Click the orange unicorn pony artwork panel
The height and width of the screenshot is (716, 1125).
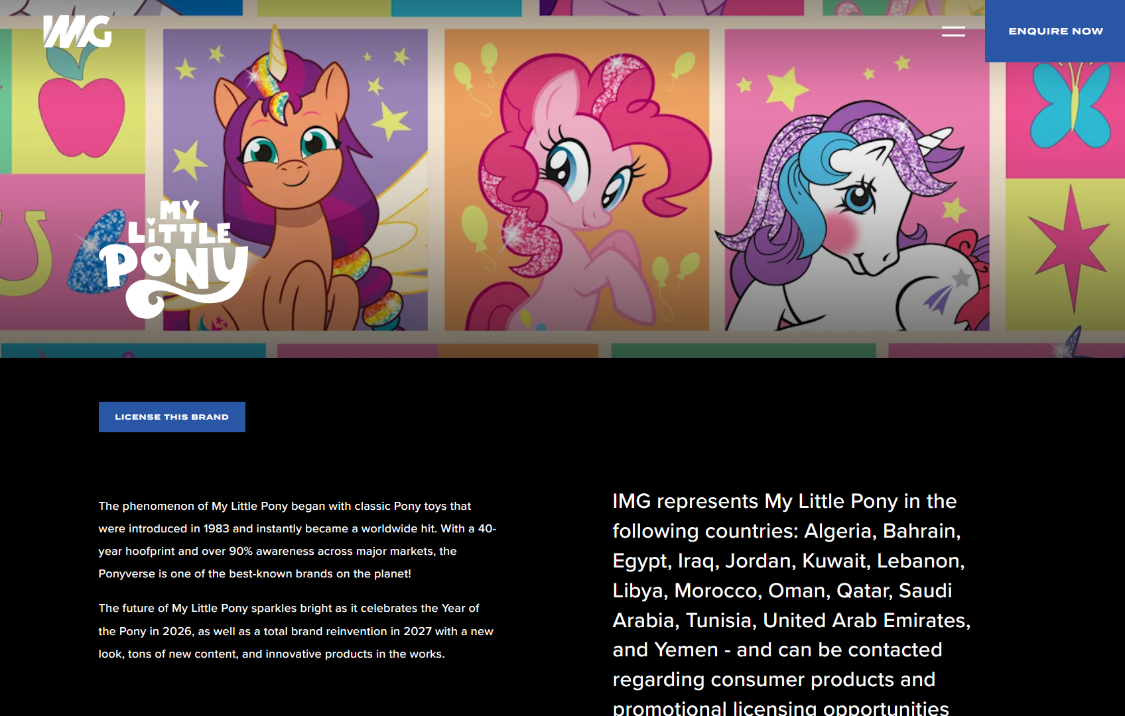[295, 179]
